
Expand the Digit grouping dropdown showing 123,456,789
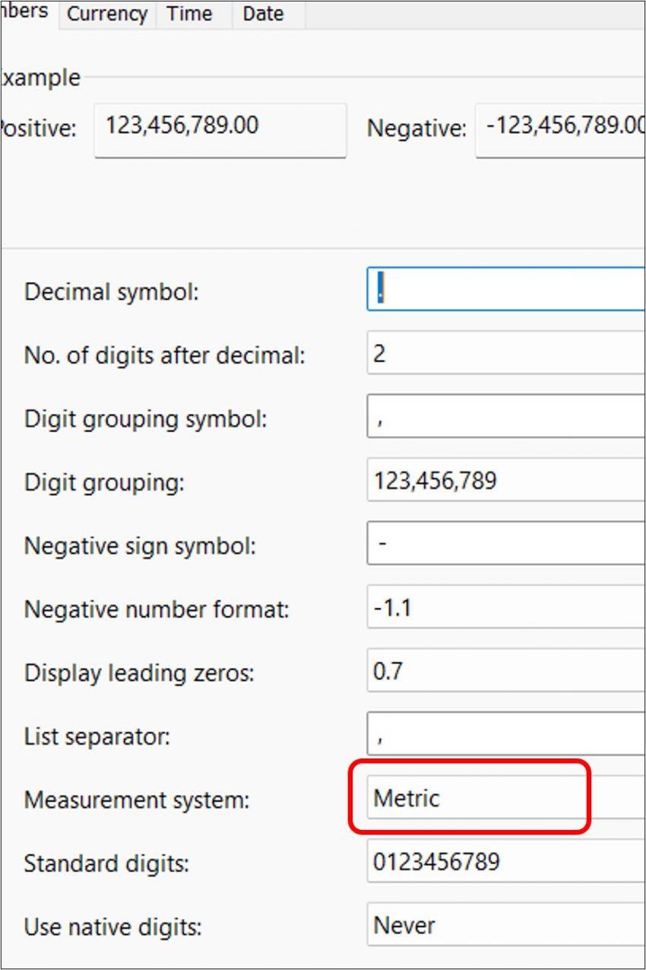point(505,481)
